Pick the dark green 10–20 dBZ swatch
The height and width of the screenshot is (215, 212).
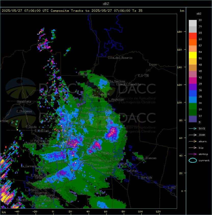pos(193,112)
